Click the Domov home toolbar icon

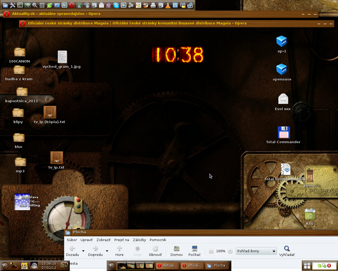click(x=177, y=251)
